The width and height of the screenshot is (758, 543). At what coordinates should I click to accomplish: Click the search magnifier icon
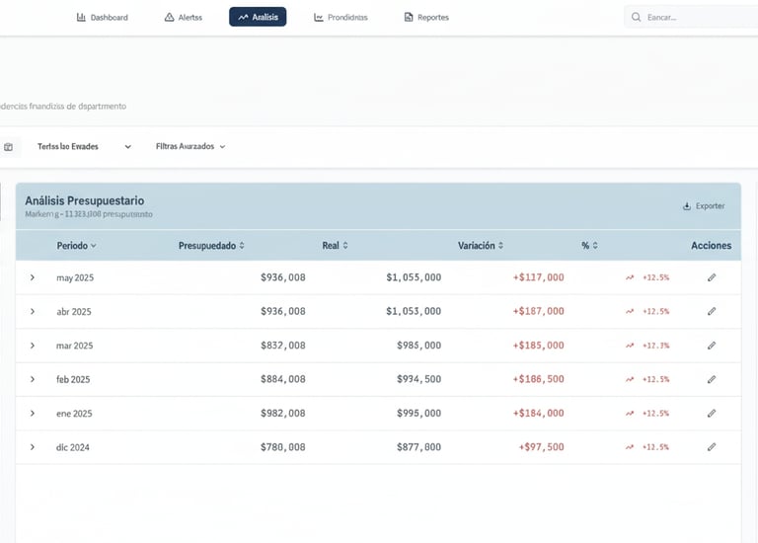click(637, 18)
